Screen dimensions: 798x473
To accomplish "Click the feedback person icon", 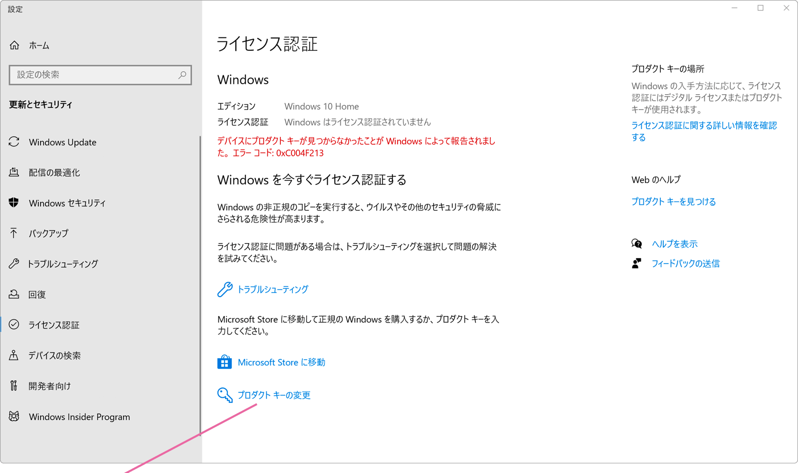I will [637, 264].
